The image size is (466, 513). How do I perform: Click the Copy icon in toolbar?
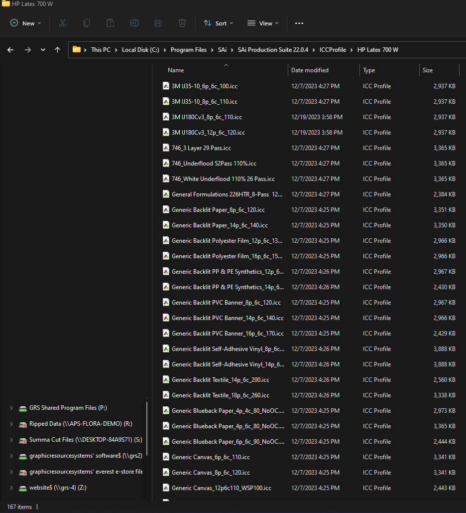pyautogui.click(x=87, y=23)
